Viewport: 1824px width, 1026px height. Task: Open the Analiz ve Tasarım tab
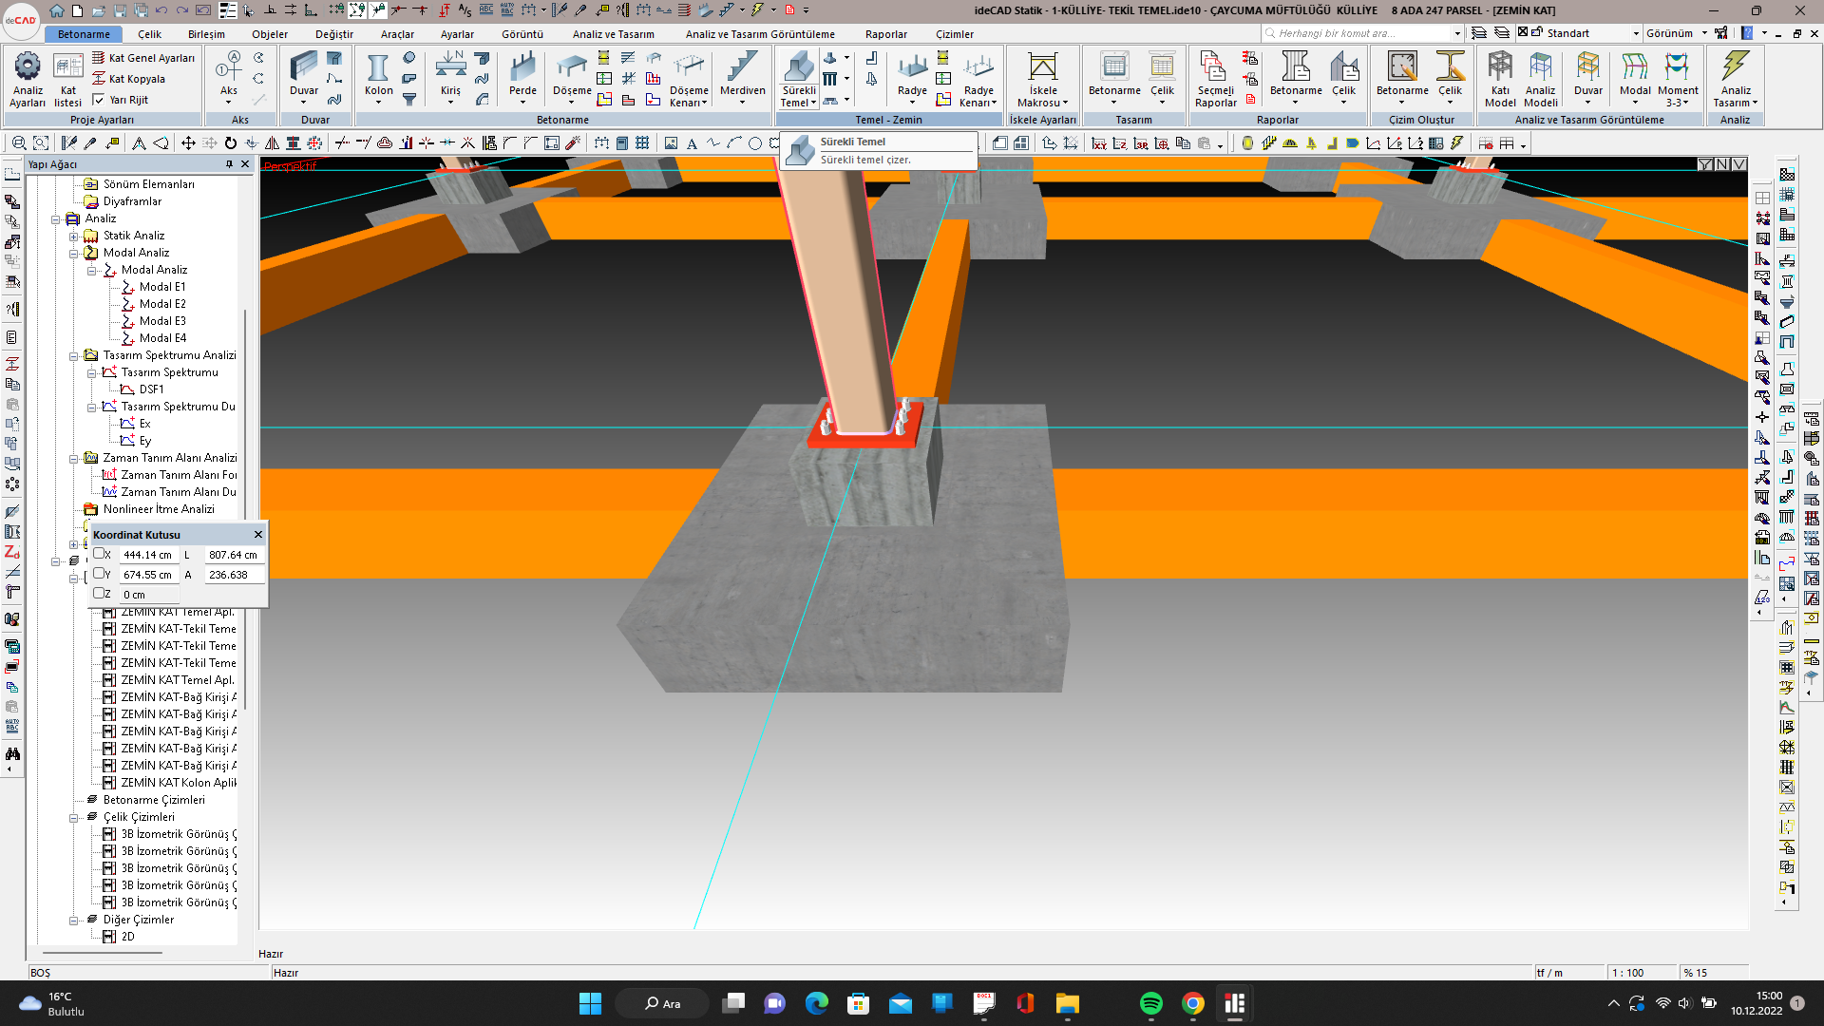tap(614, 34)
